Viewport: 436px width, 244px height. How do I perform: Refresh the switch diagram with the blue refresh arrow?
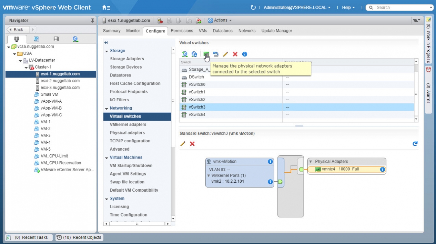point(415,144)
